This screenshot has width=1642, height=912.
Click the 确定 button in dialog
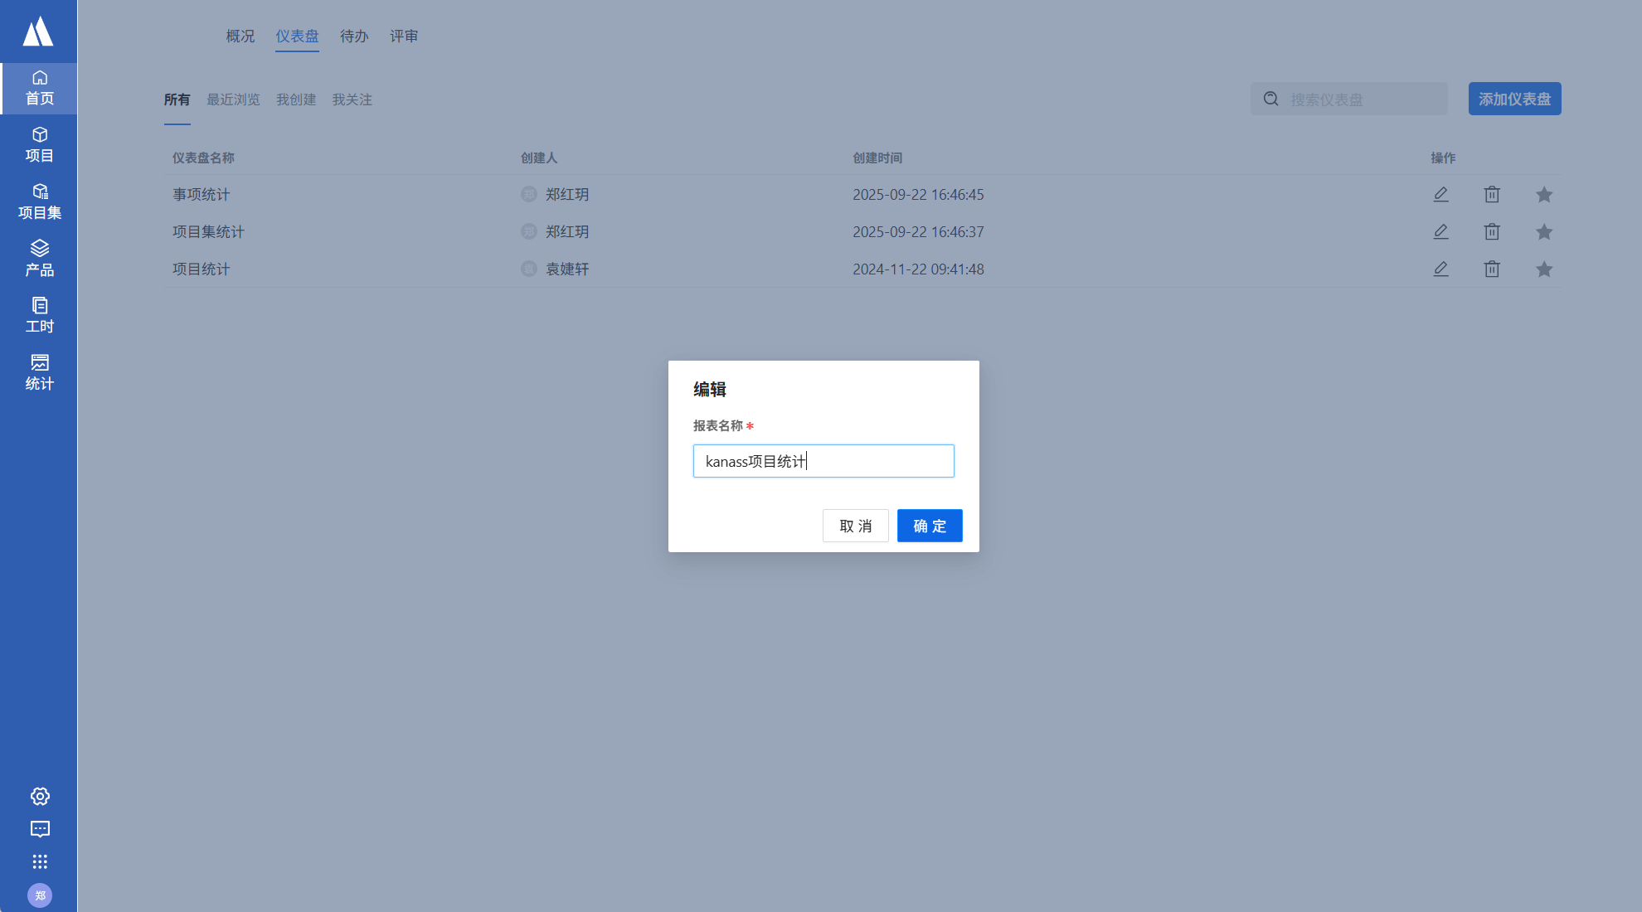[929, 526]
